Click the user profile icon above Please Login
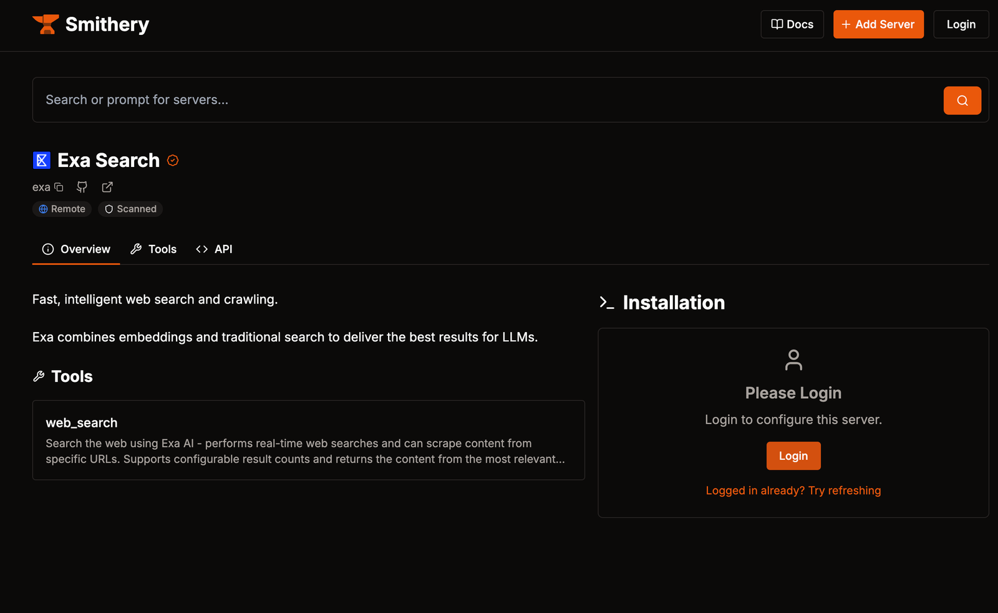Image resolution: width=998 pixels, height=613 pixels. tap(793, 360)
